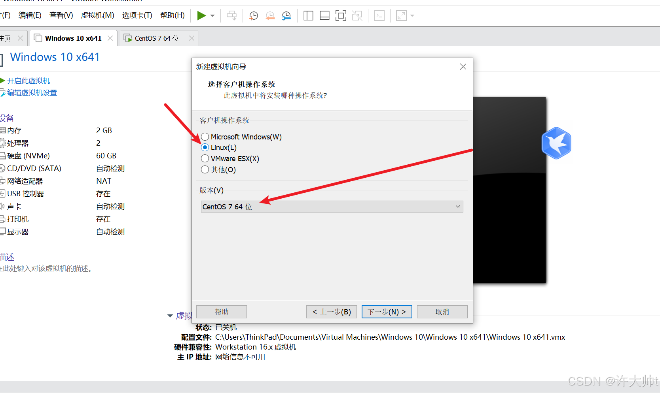This screenshot has height=393, width=660.
Task: Click the Unity mode toolbar icon
Action: pos(357,15)
